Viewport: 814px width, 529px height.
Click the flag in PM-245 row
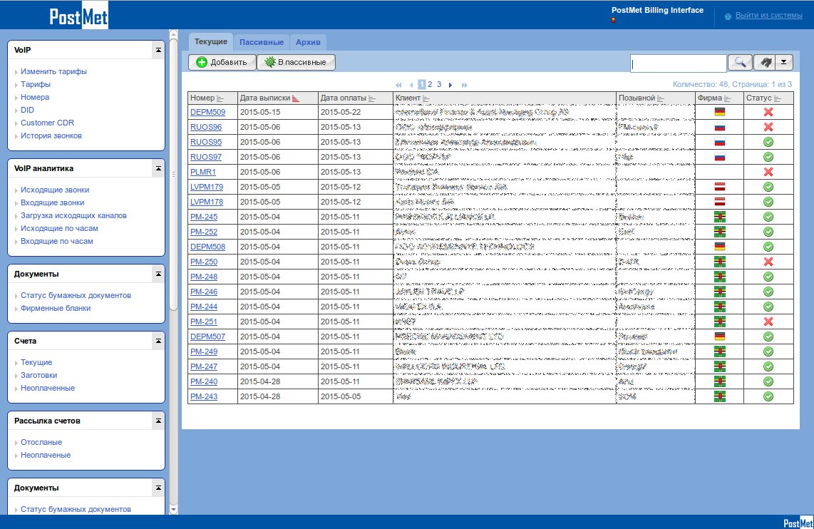(719, 217)
